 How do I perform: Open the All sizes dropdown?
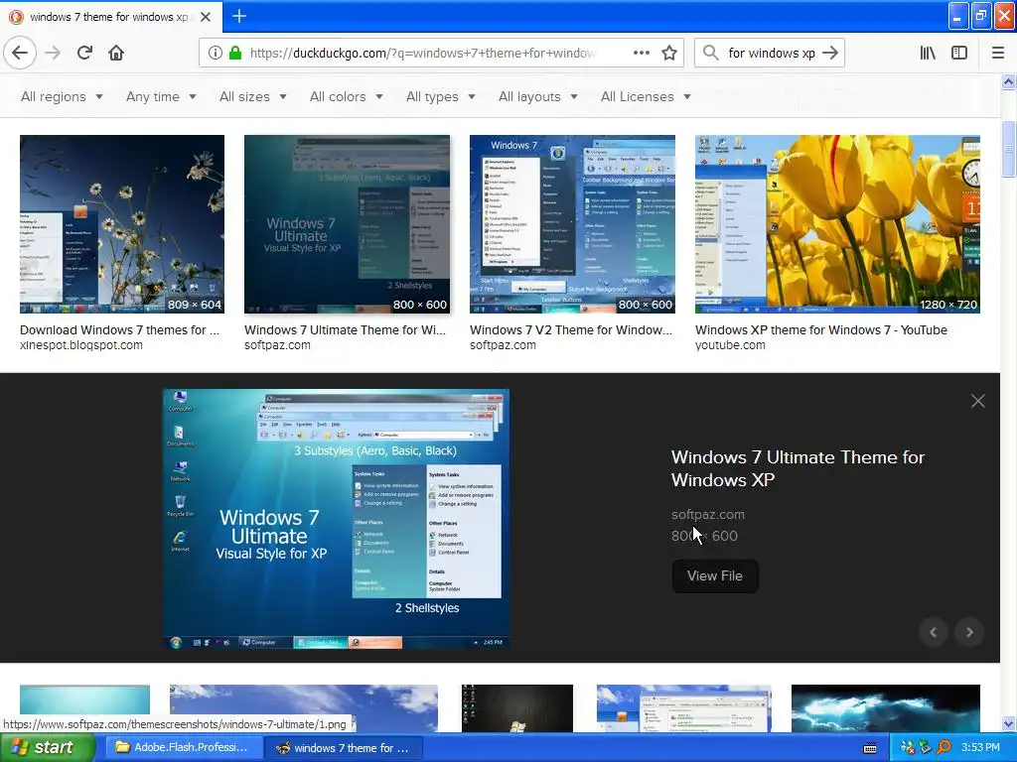coord(253,96)
